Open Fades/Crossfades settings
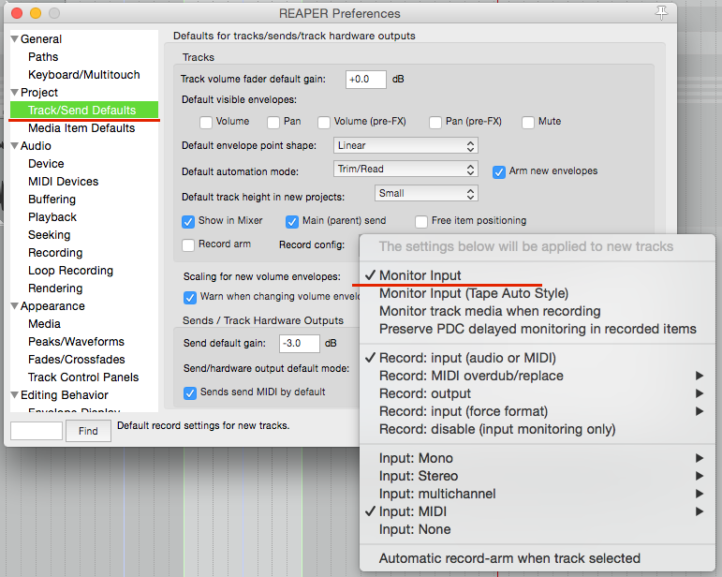The width and height of the screenshot is (722, 577). pyautogui.click(x=77, y=359)
